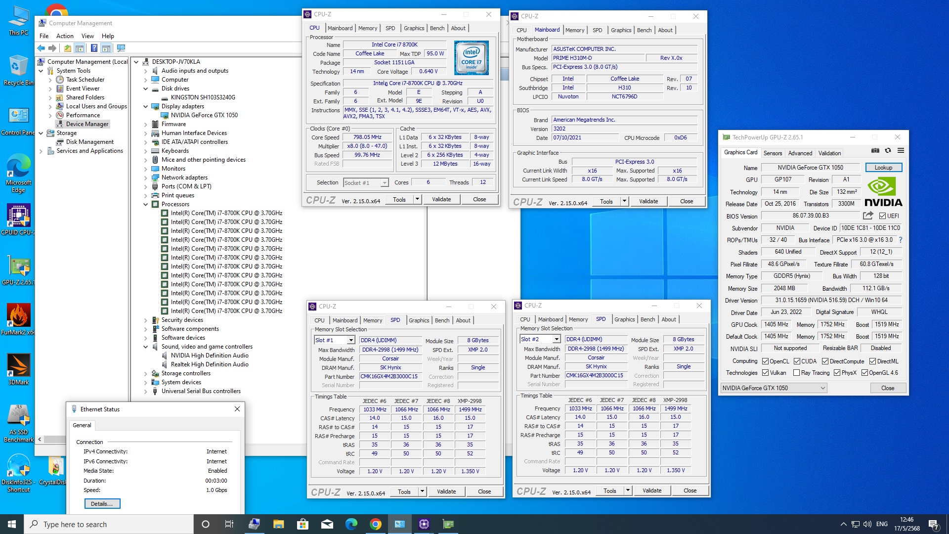Expand the Task Scheduler node
Image resolution: width=949 pixels, height=534 pixels.
tap(50, 80)
